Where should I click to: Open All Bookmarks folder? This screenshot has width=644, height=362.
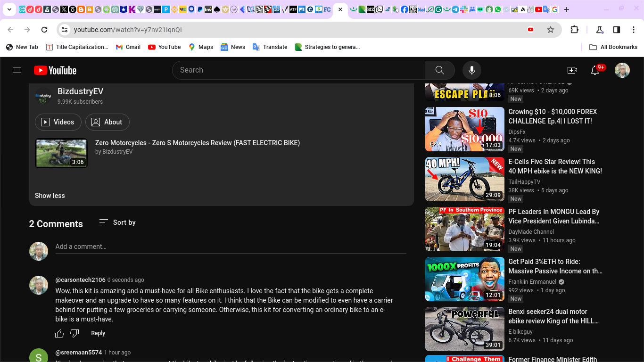tap(614, 47)
